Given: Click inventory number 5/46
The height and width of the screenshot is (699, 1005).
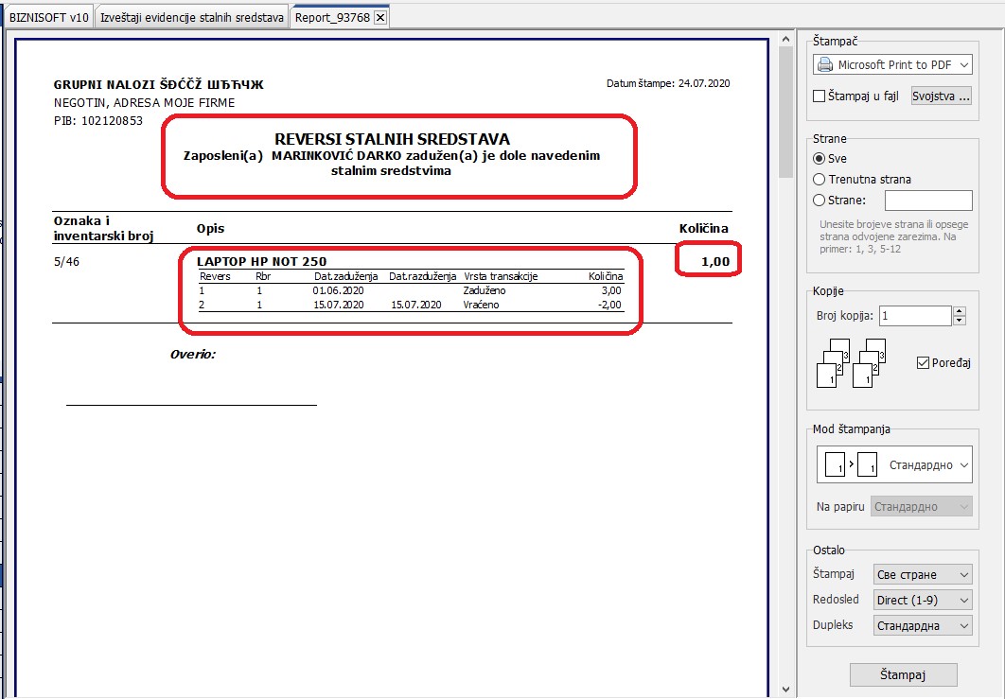Looking at the screenshot, I should coord(66,261).
